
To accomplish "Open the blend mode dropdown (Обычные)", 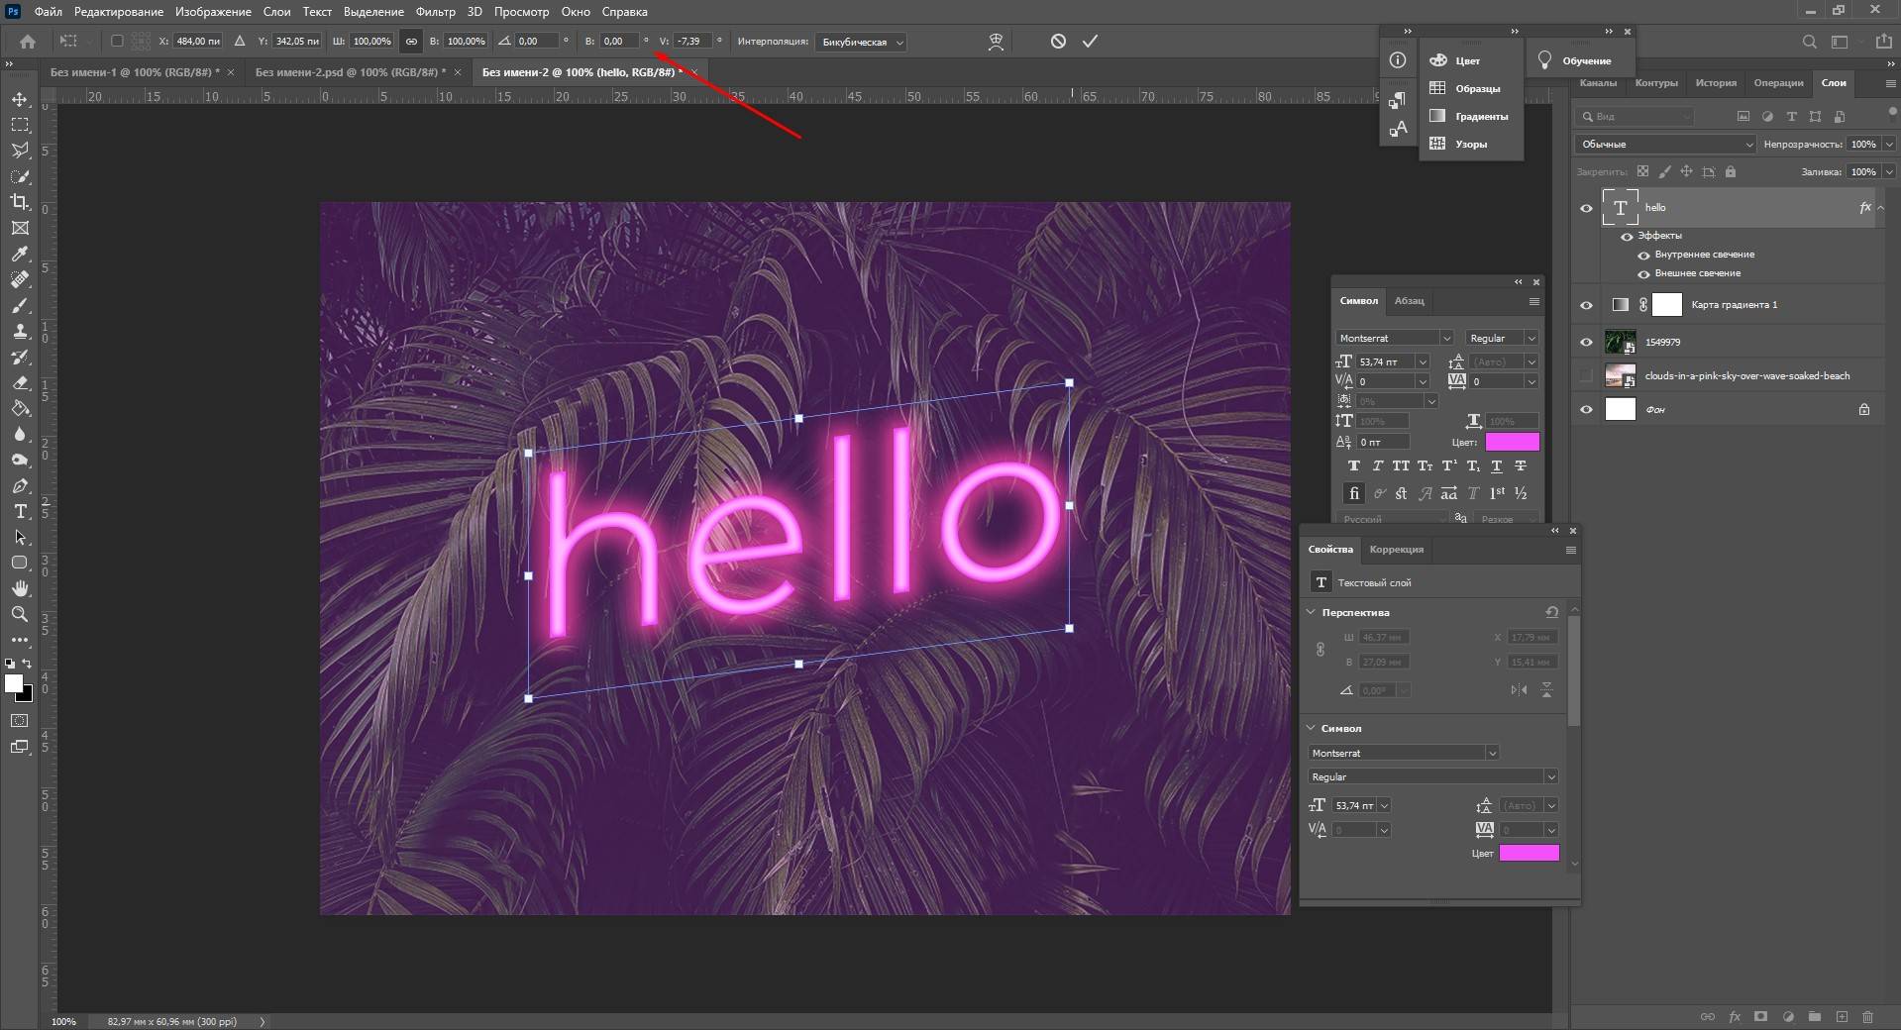I will point(1664,145).
